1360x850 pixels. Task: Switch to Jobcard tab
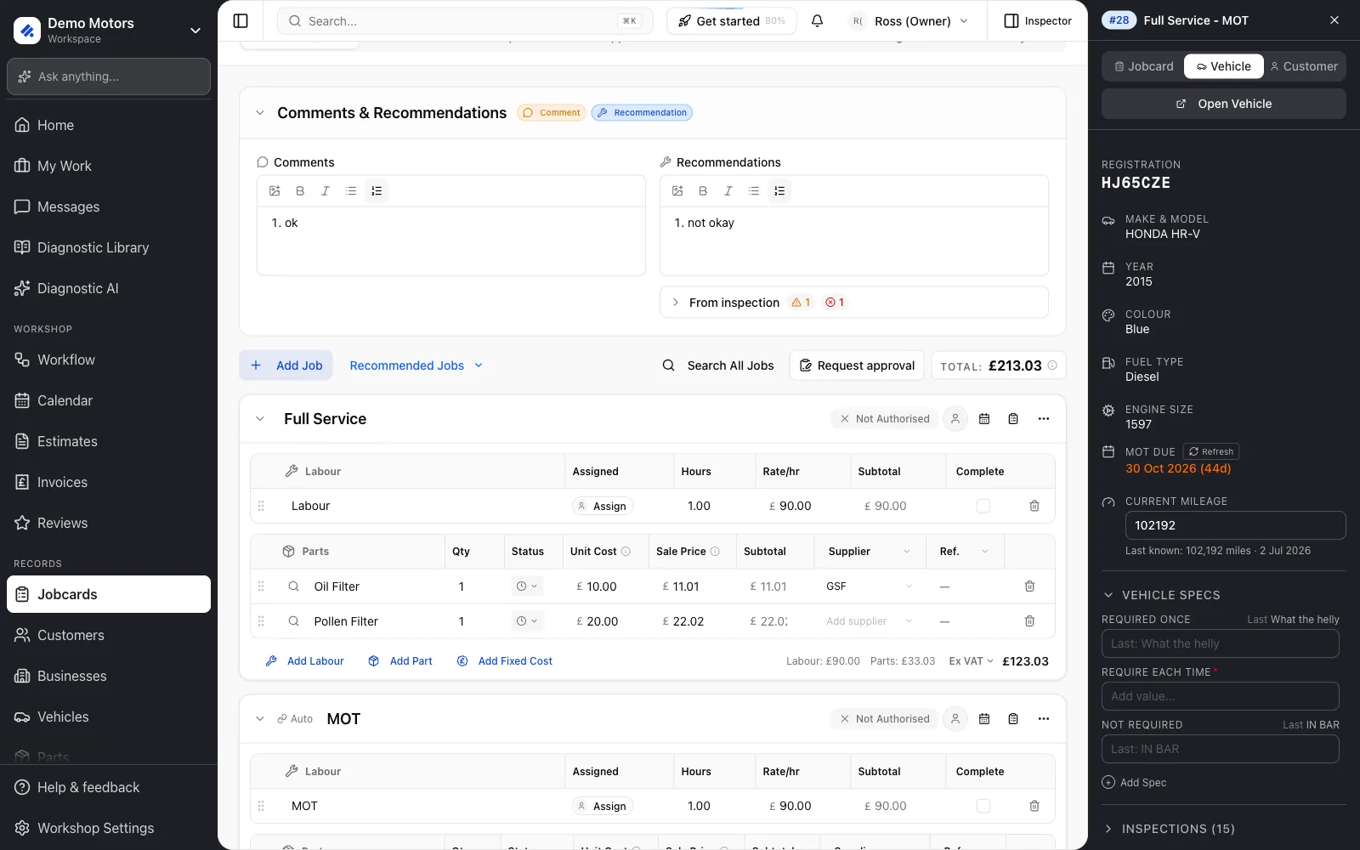coord(1144,66)
